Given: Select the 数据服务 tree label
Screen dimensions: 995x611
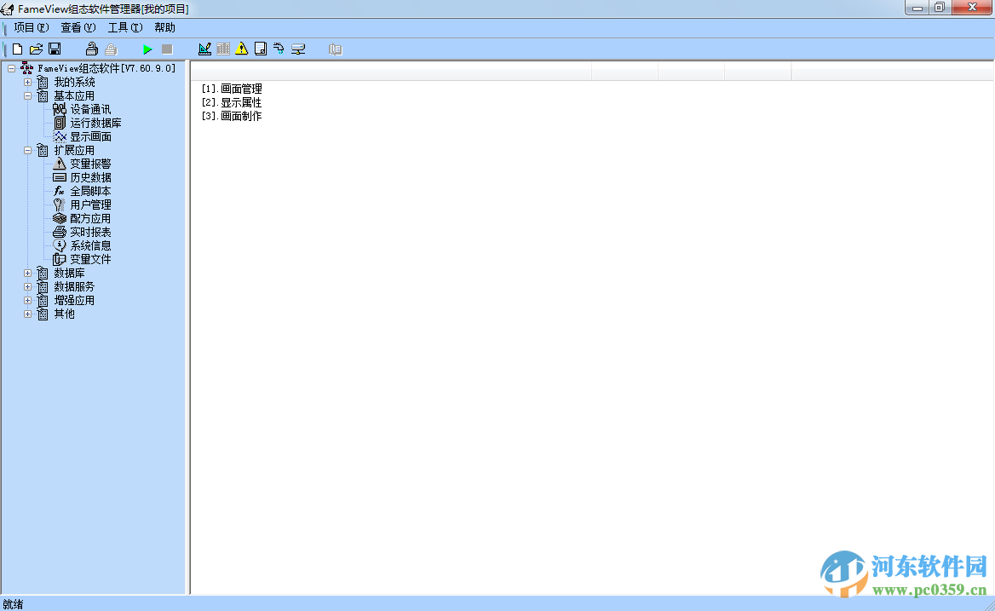Looking at the screenshot, I should (x=74, y=287).
